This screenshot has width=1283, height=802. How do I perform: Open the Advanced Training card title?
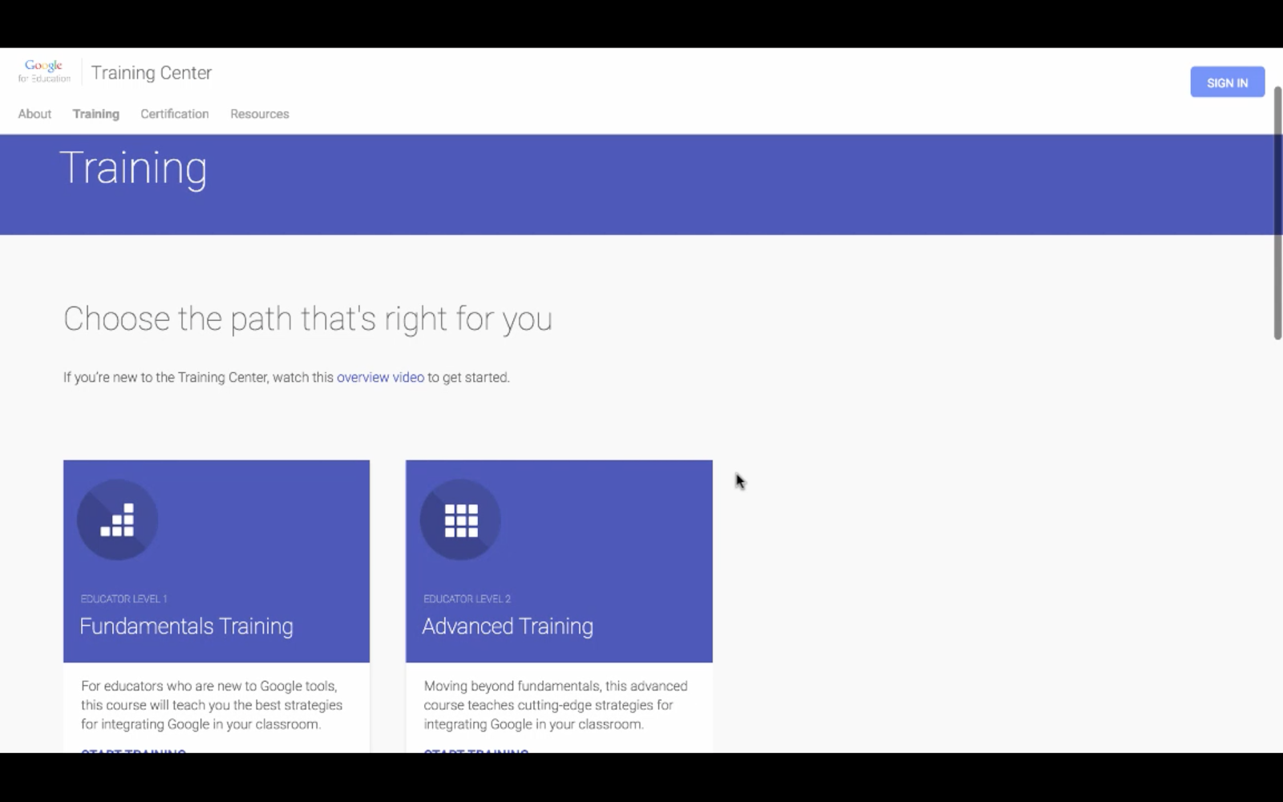coord(508,626)
